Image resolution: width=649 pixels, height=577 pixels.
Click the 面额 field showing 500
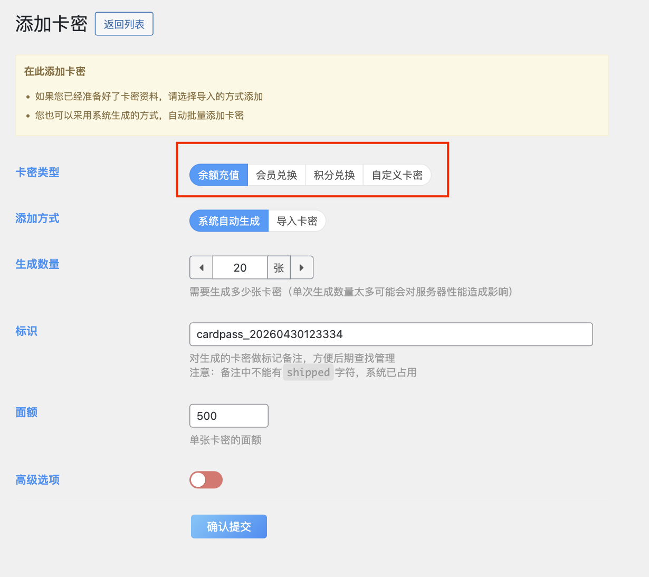(x=228, y=416)
